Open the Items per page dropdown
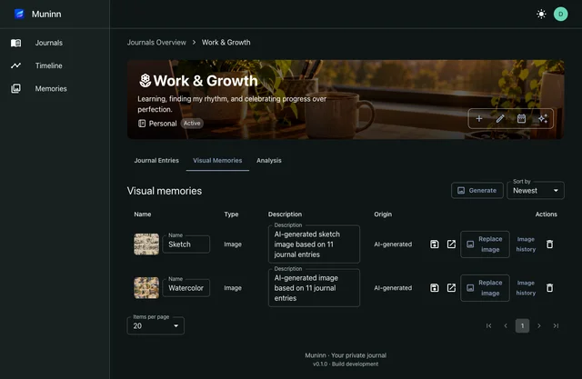 [156, 325]
